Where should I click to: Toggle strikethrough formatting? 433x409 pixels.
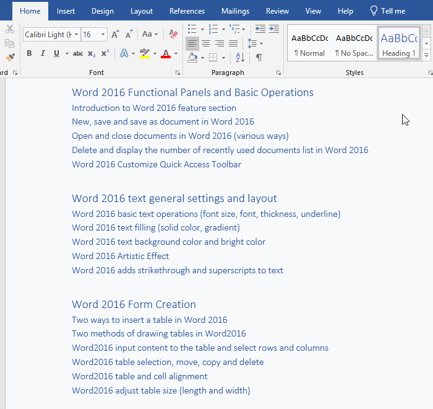coord(78,54)
